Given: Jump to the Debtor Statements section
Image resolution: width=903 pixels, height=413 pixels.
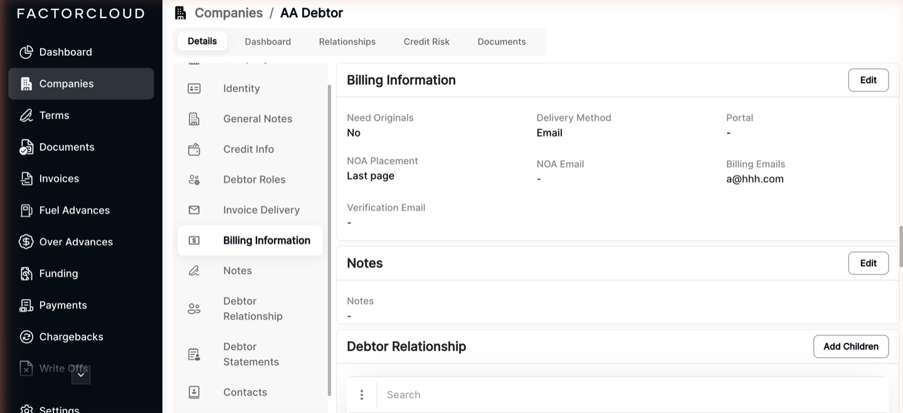Looking at the screenshot, I should tap(250, 355).
